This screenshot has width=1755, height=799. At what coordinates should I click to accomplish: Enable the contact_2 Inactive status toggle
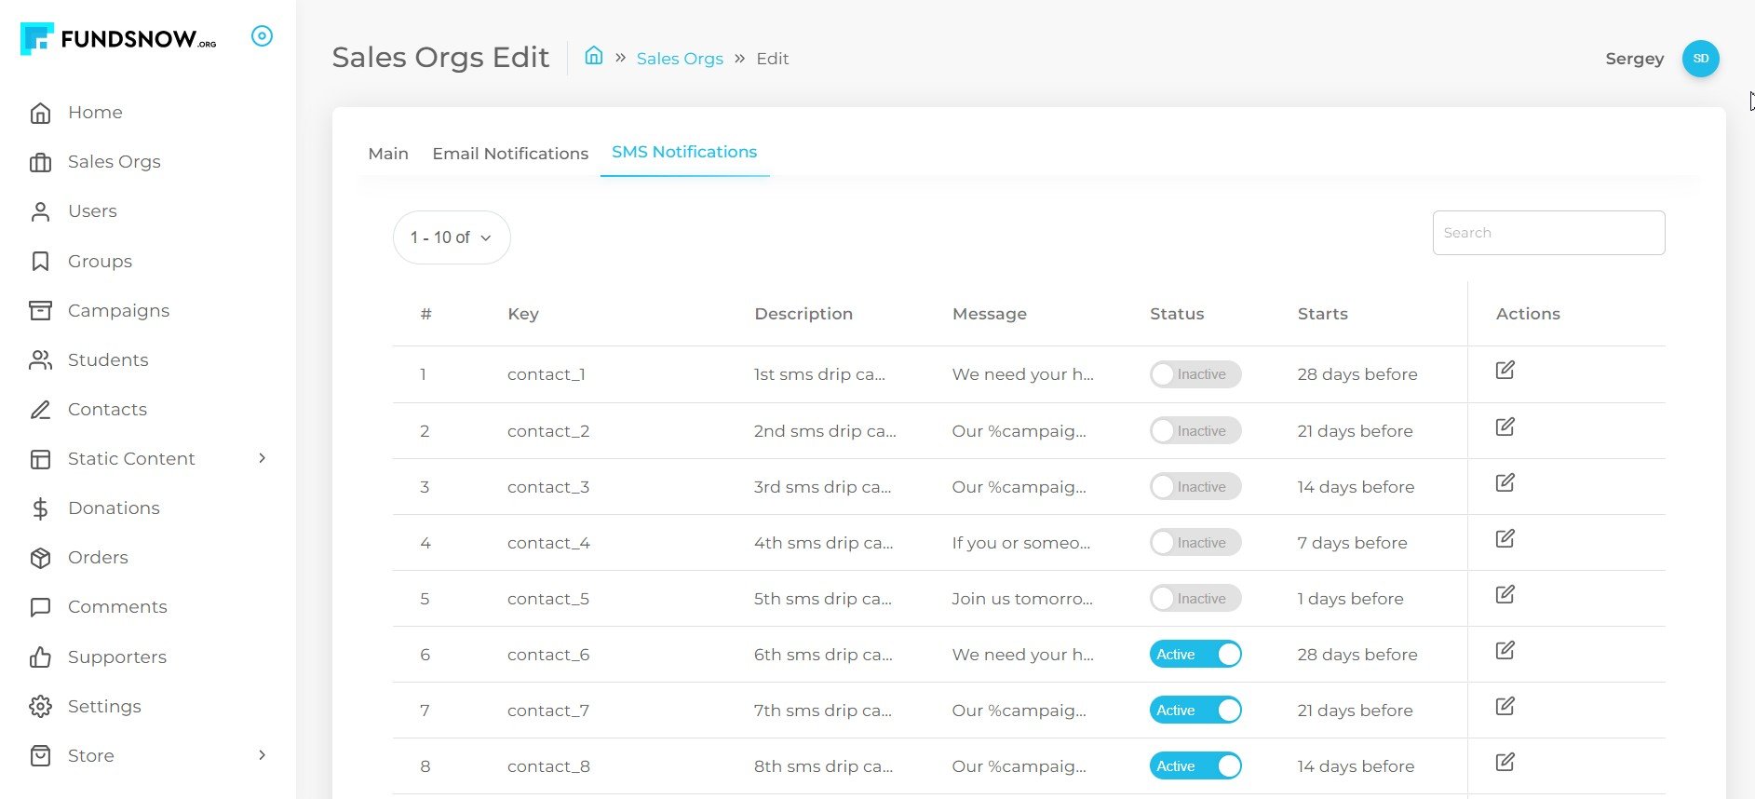point(1195,431)
